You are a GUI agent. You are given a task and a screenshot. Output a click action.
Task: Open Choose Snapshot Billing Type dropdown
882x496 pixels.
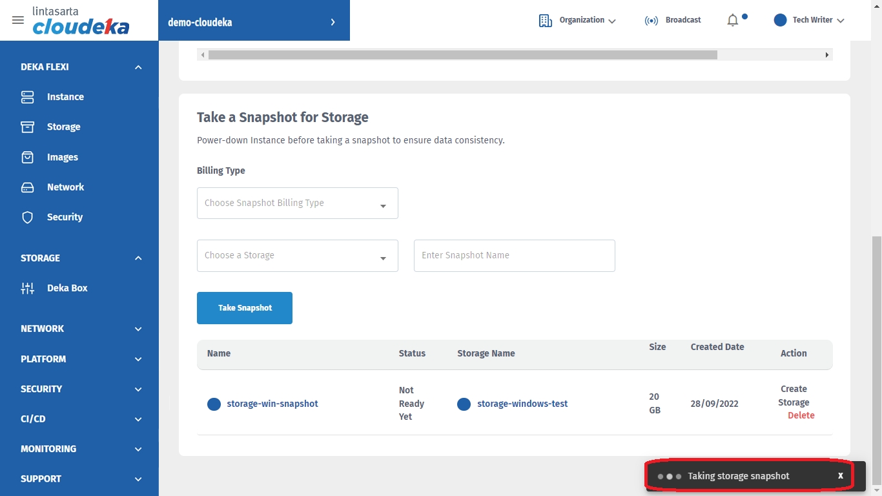coord(297,203)
